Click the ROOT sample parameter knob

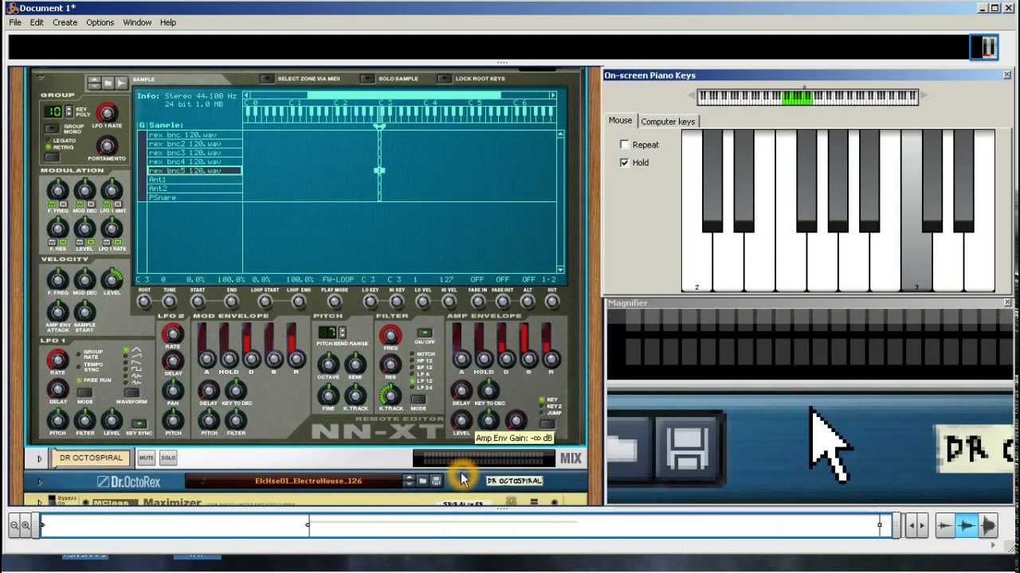click(x=143, y=301)
